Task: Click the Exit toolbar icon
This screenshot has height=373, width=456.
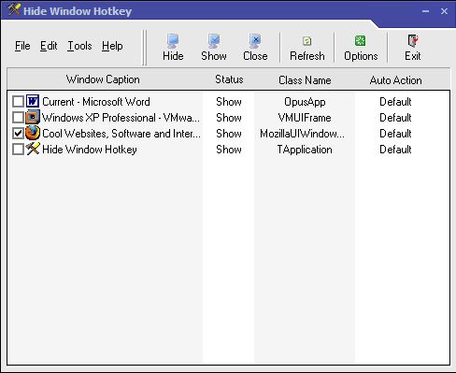Action: point(413,48)
